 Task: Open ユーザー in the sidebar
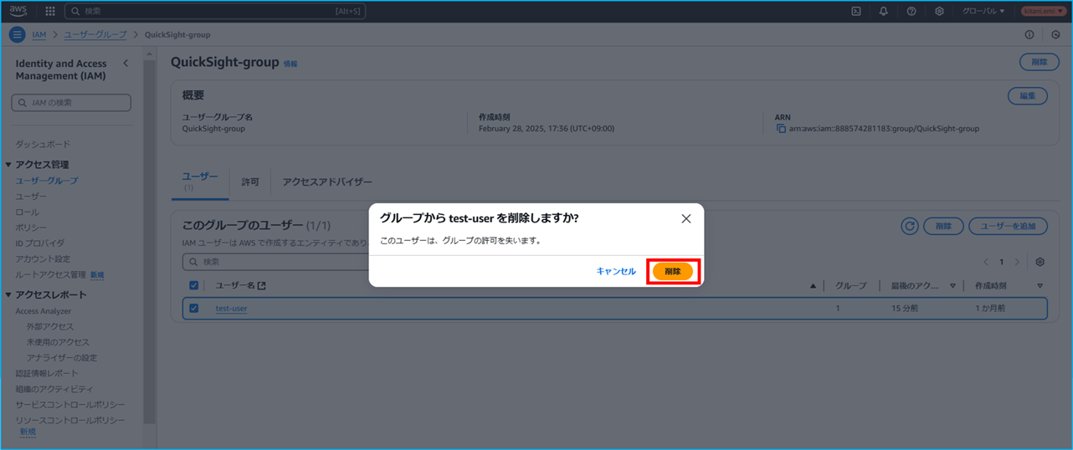(x=32, y=197)
